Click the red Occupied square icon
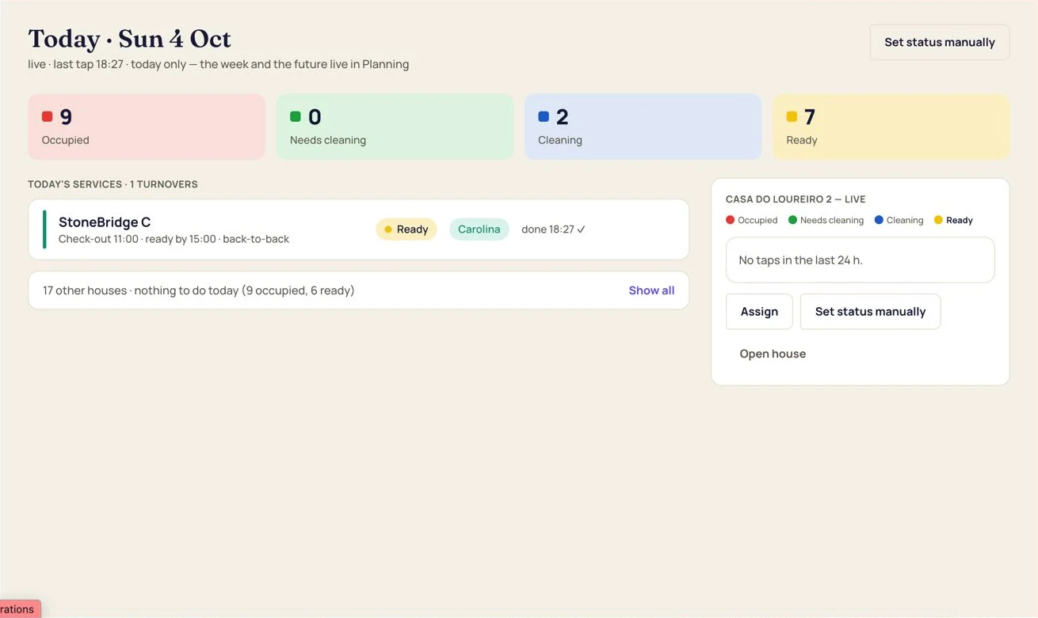The width and height of the screenshot is (1038, 618). 47,116
